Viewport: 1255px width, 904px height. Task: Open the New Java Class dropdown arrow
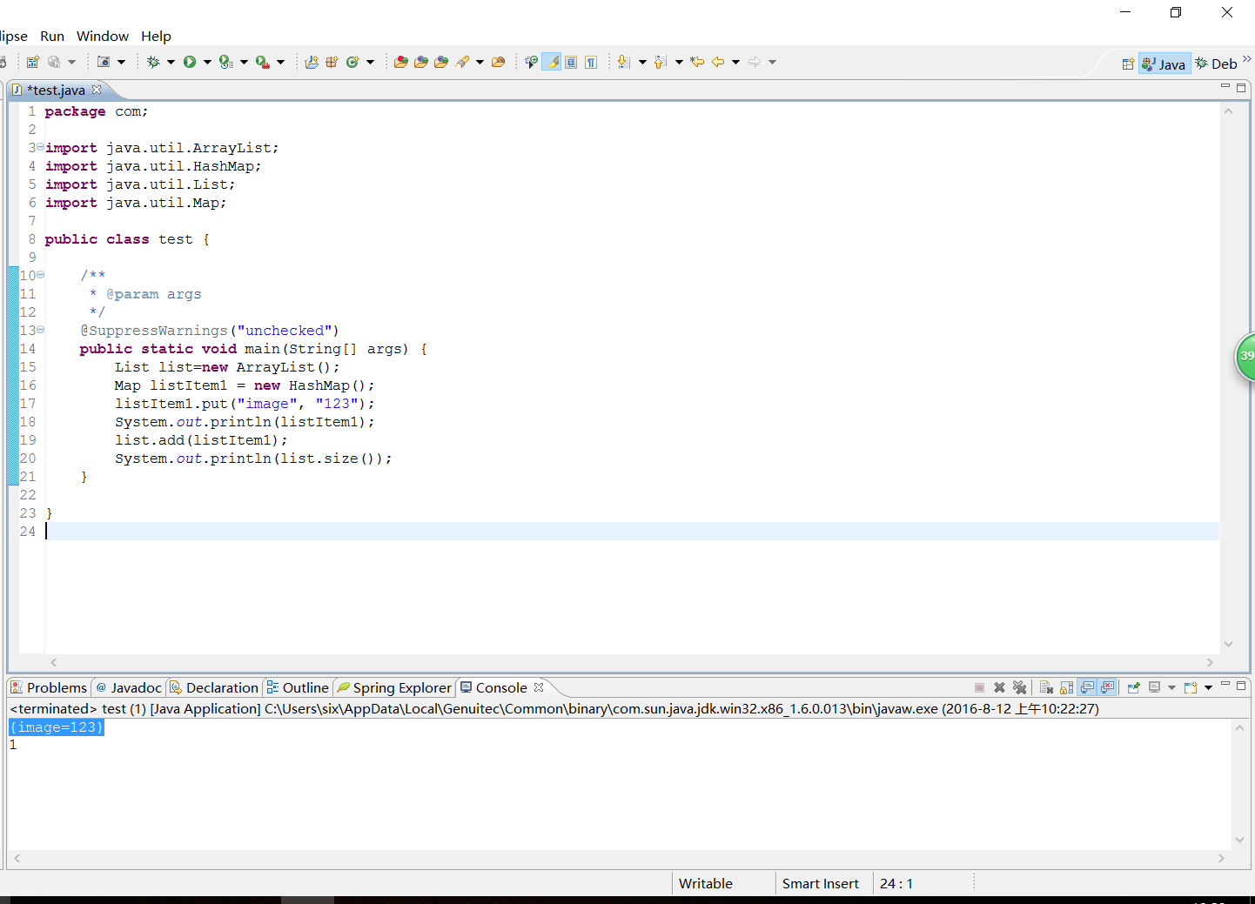pyautogui.click(x=370, y=62)
